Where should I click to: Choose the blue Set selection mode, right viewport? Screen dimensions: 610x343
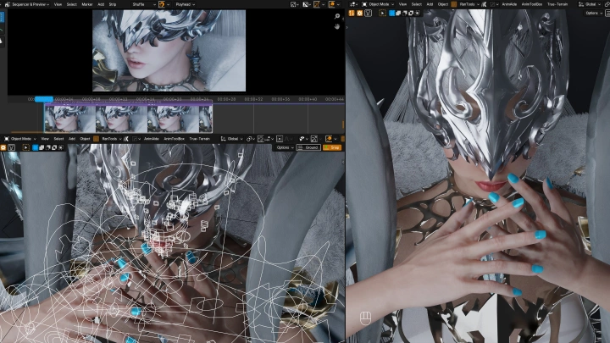coord(392,14)
